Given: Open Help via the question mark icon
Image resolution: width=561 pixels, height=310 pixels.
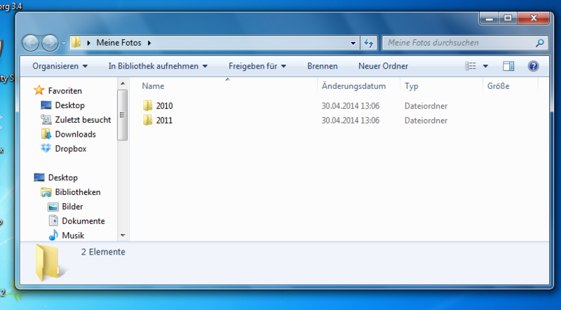Looking at the screenshot, I should pos(533,66).
